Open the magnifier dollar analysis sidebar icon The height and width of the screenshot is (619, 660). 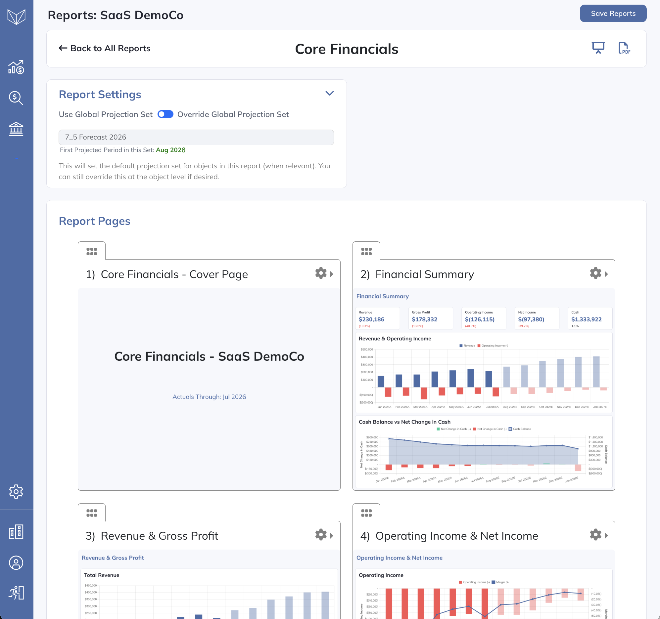tap(16, 98)
